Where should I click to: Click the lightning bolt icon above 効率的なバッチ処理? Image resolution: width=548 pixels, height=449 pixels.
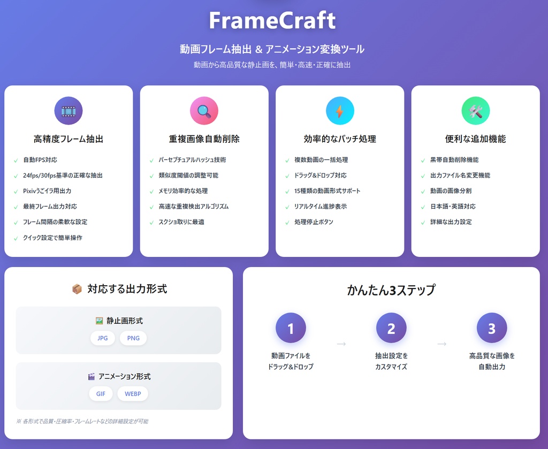(340, 110)
